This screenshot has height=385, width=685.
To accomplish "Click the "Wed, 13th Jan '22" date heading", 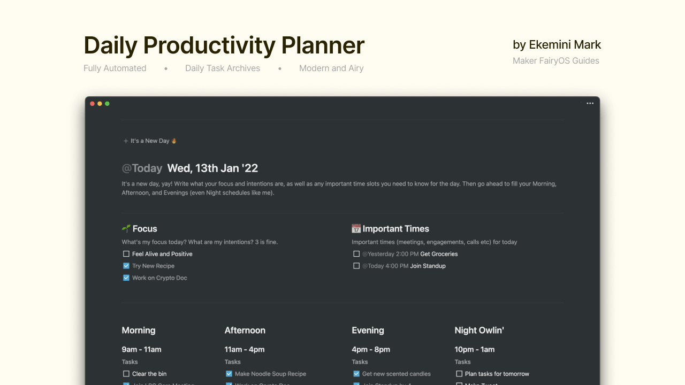I will 212,168.
